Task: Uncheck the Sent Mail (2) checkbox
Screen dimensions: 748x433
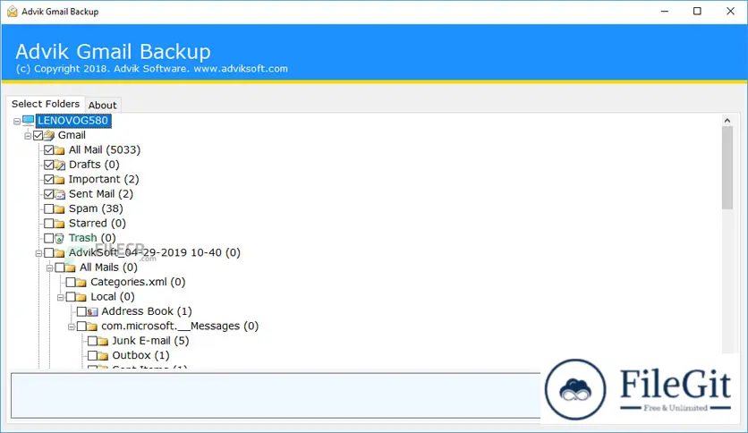Action: pyautogui.click(x=48, y=194)
